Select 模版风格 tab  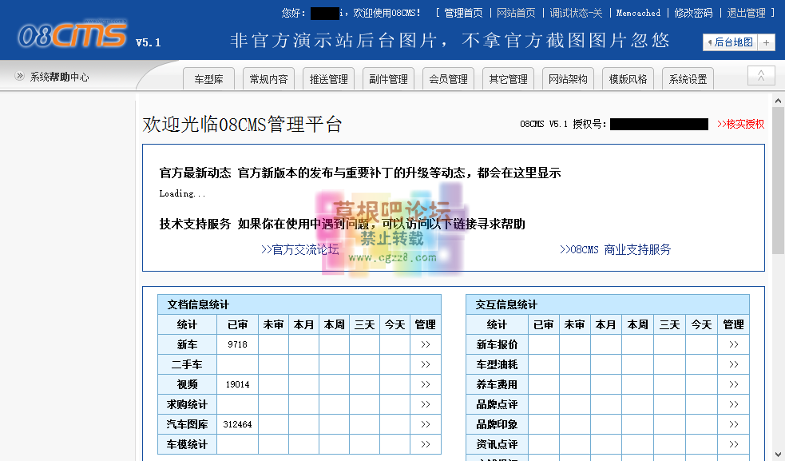[x=628, y=79]
